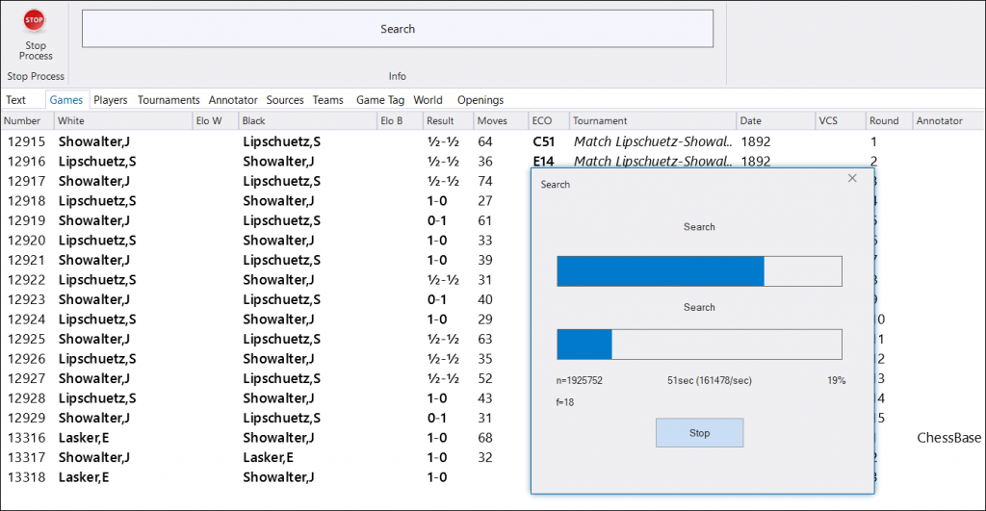Click tournament name in game 12915 row
The image size is (986, 511).
pos(653,142)
